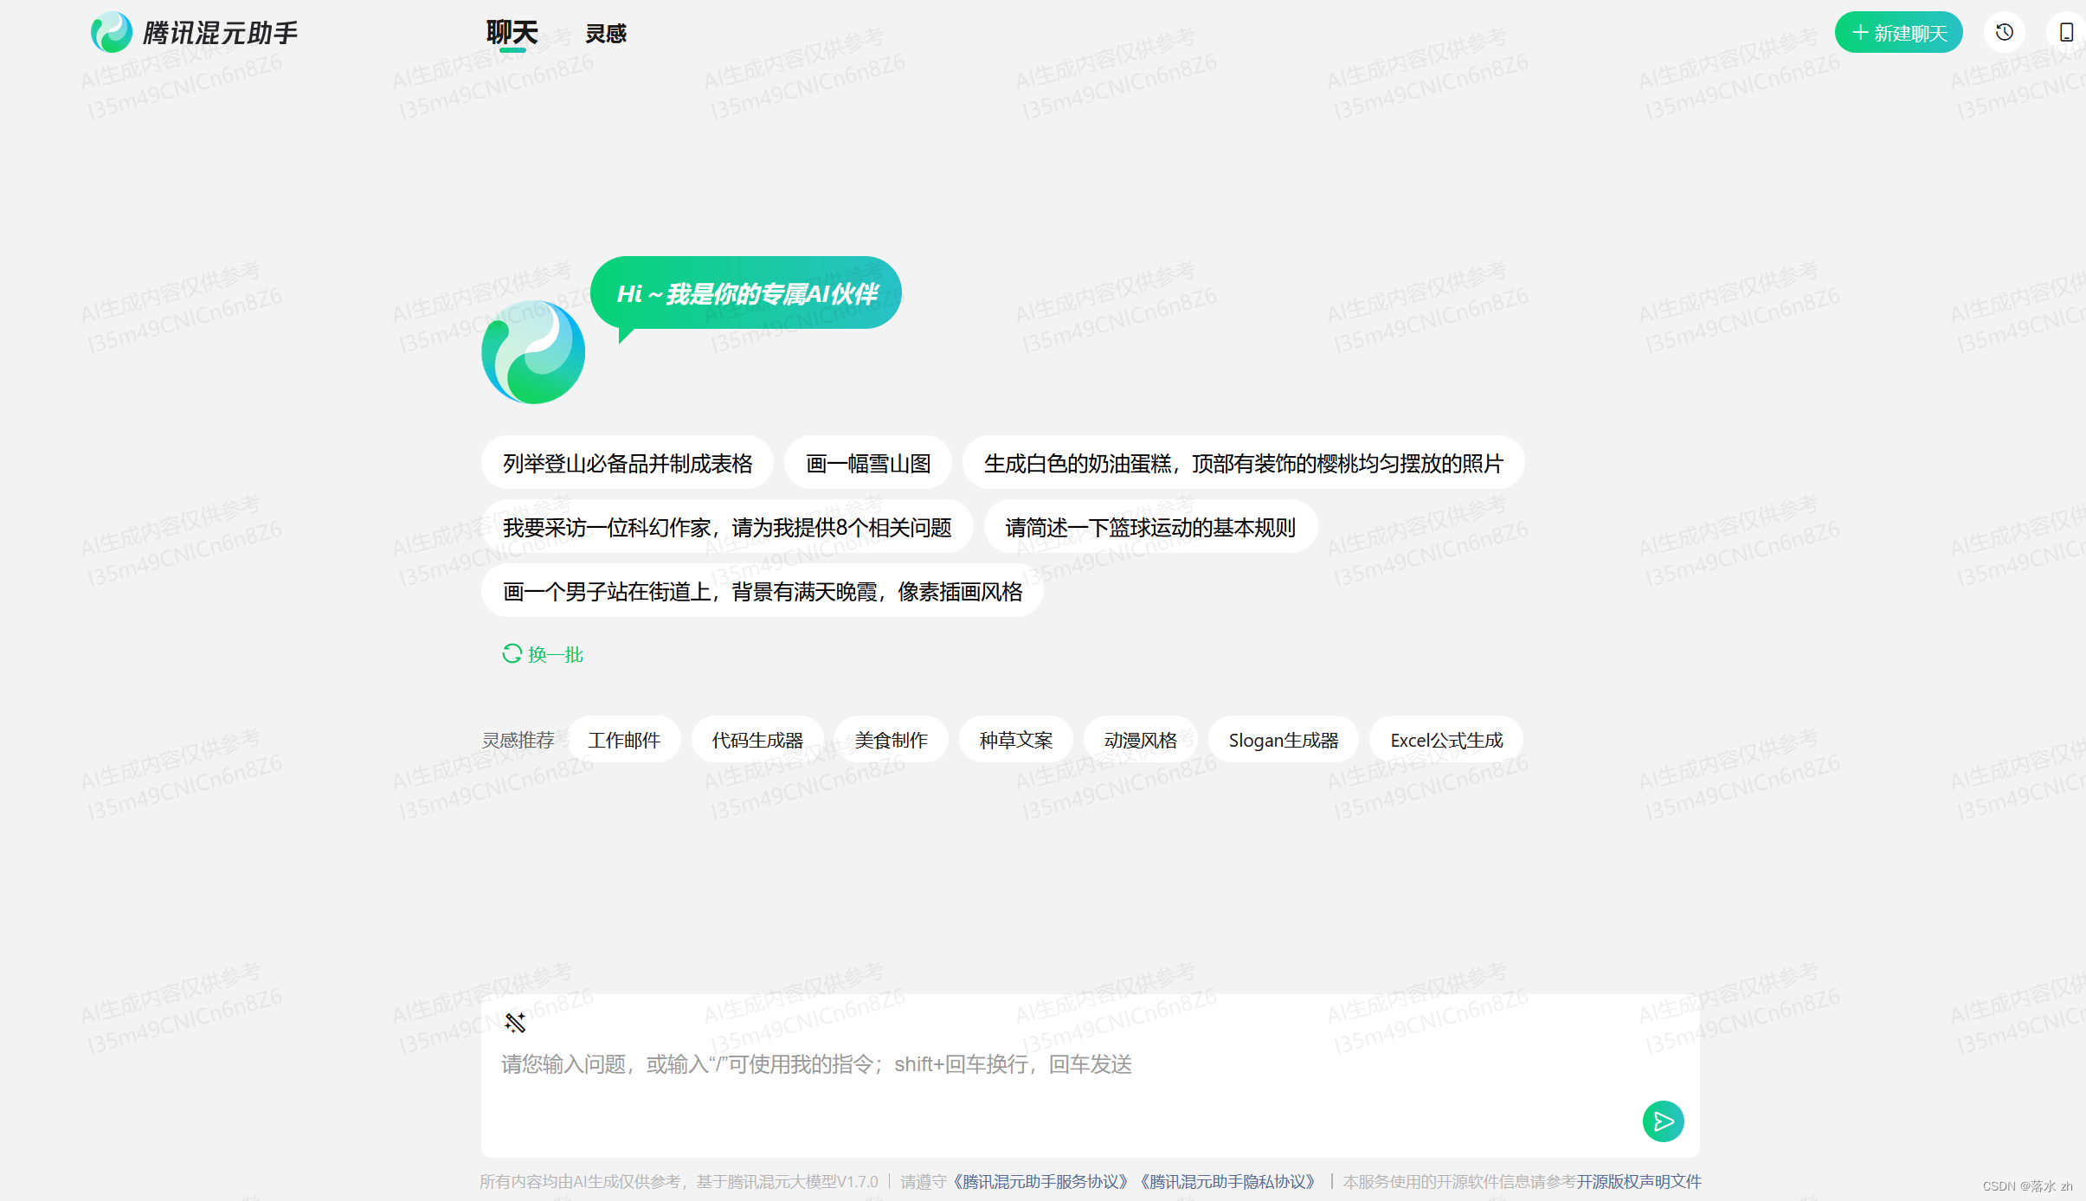Open the 开源版权声明文件 link

coord(1639,1181)
